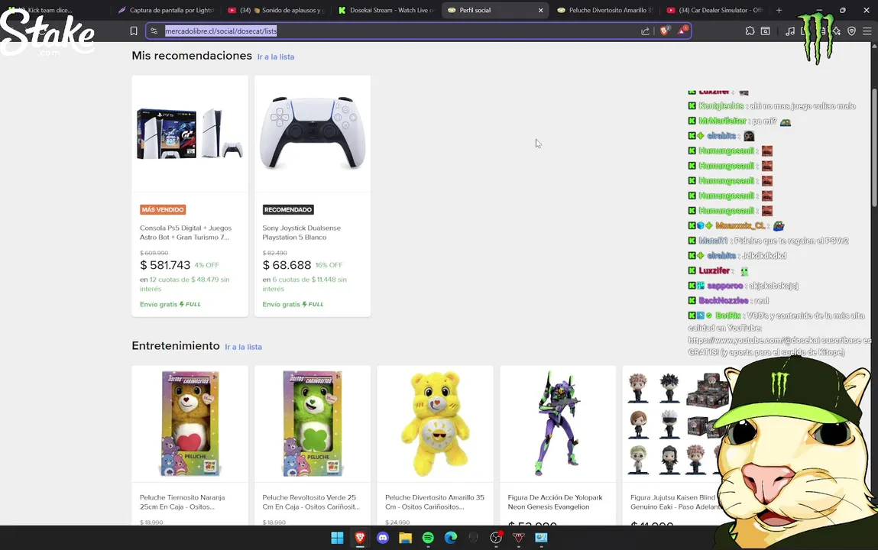This screenshot has height=550, width=878.
Task: Click the orange Care Bear plush image
Action: point(190,423)
